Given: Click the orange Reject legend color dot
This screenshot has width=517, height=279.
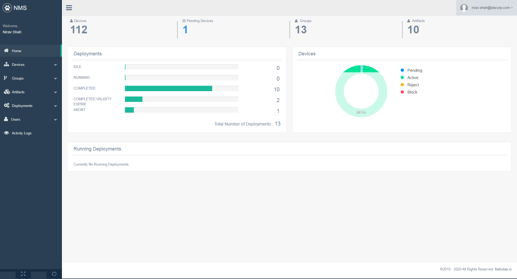Looking at the screenshot, I should click(x=402, y=85).
